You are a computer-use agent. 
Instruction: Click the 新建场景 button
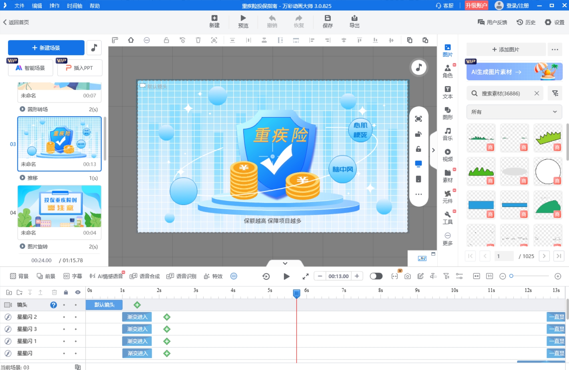point(46,48)
